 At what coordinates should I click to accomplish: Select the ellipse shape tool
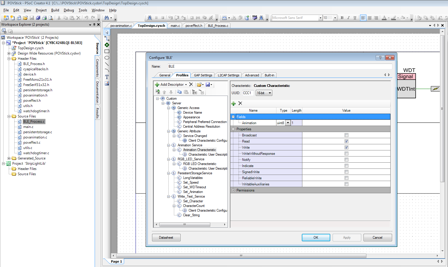pos(107,58)
